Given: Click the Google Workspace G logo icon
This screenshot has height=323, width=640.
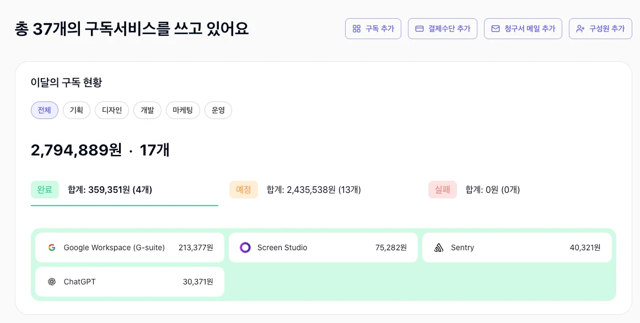Looking at the screenshot, I should tap(52, 247).
